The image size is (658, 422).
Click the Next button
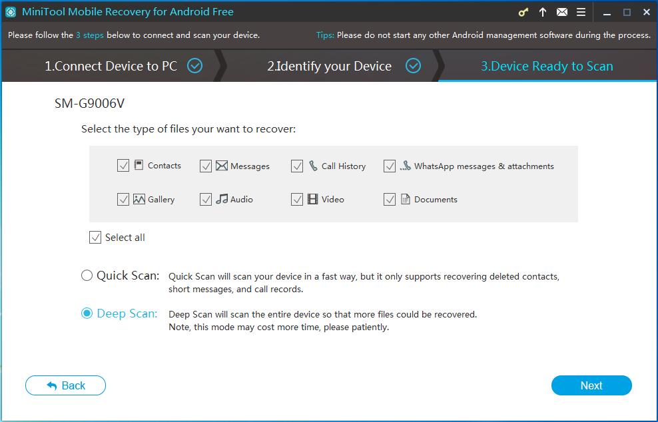591,385
